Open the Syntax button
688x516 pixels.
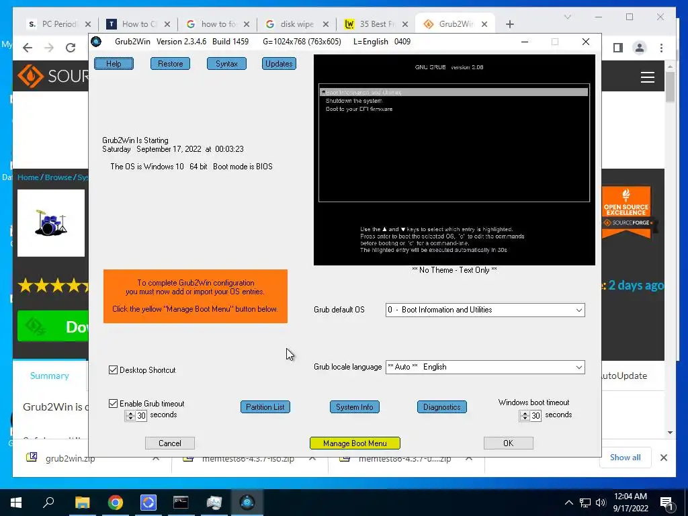click(x=226, y=64)
